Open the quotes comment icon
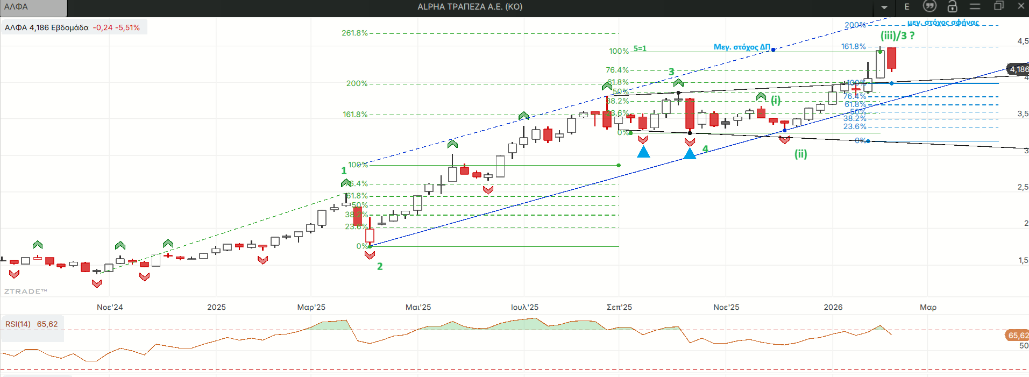 (x=929, y=6)
